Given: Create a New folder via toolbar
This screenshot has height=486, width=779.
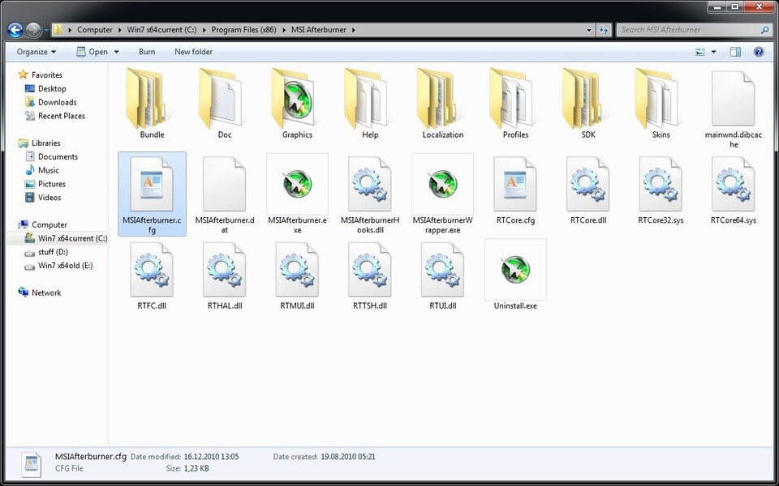Looking at the screenshot, I should coord(193,52).
